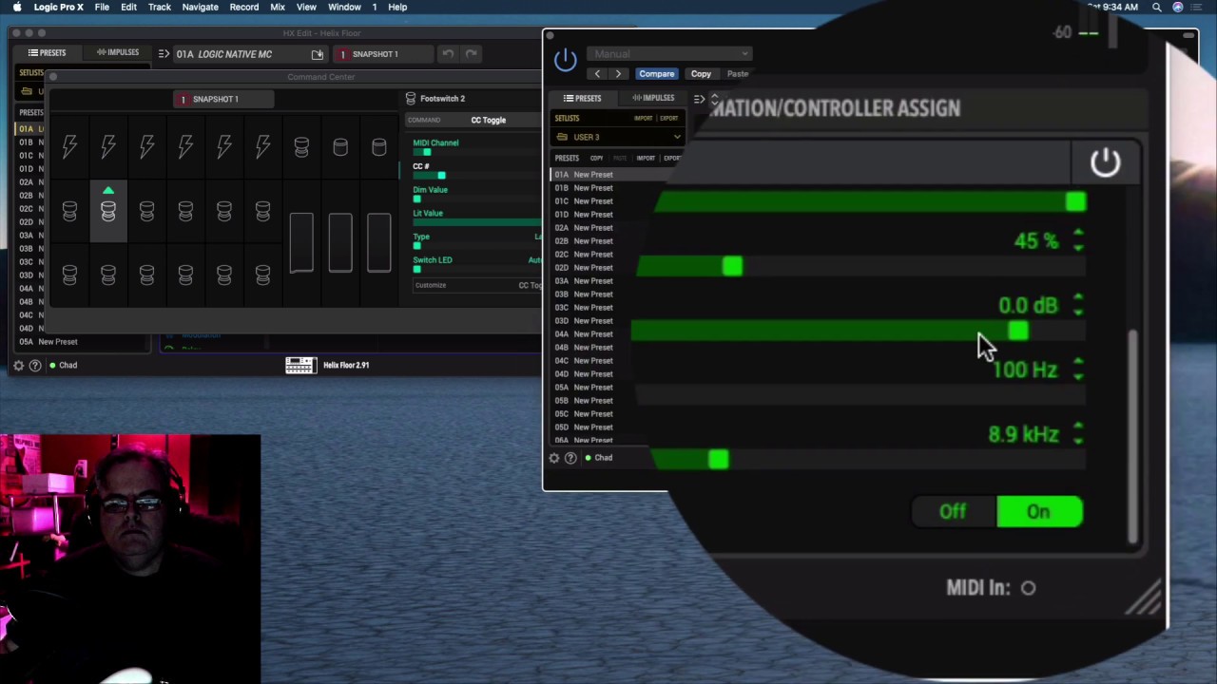
Task: Open the USER 3 setlist dropdown
Action: coord(619,137)
